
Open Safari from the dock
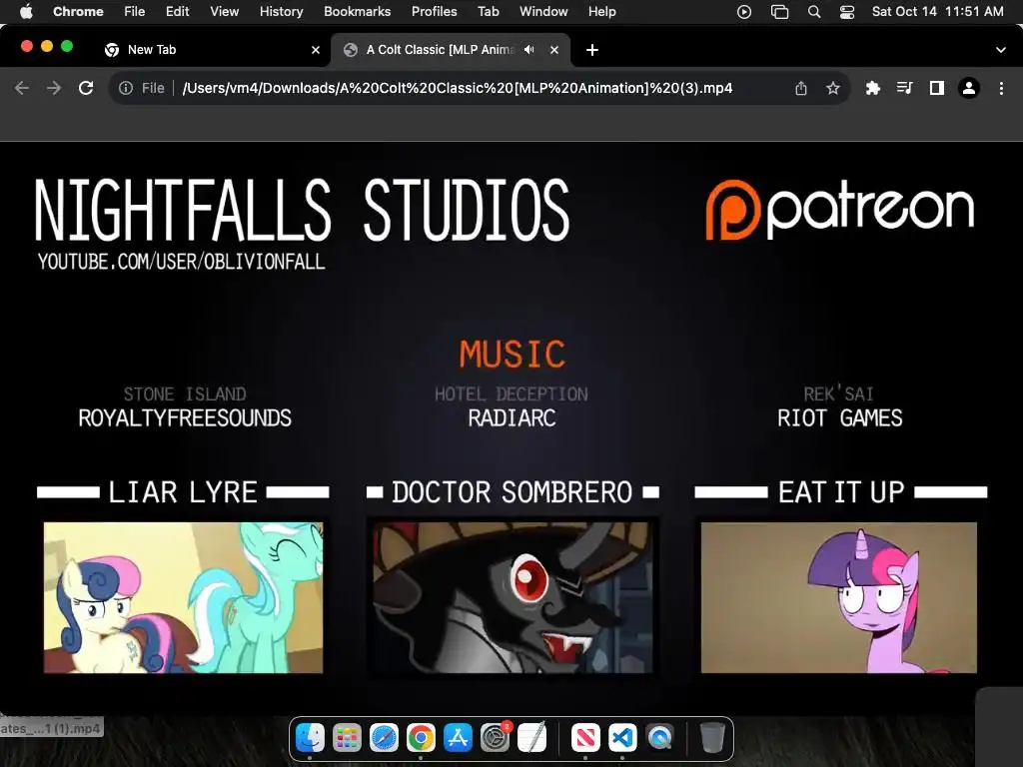384,738
